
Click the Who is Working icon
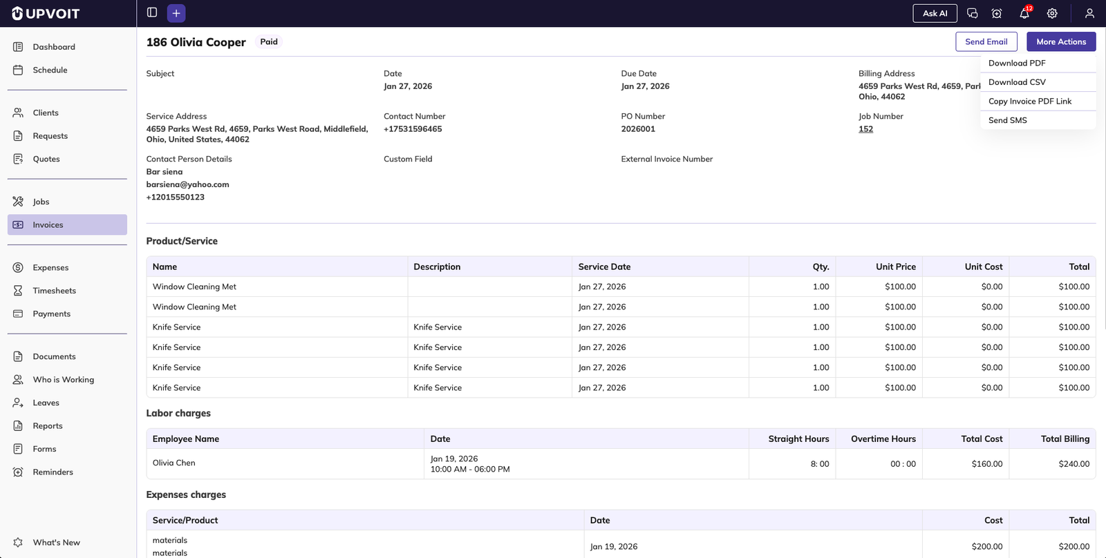[18, 380]
